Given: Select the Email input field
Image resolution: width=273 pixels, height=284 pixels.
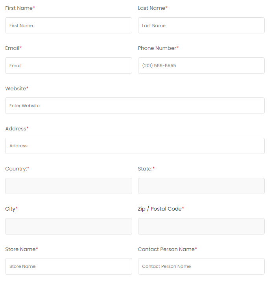Looking at the screenshot, I should pyautogui.click(x=68, y=66).
